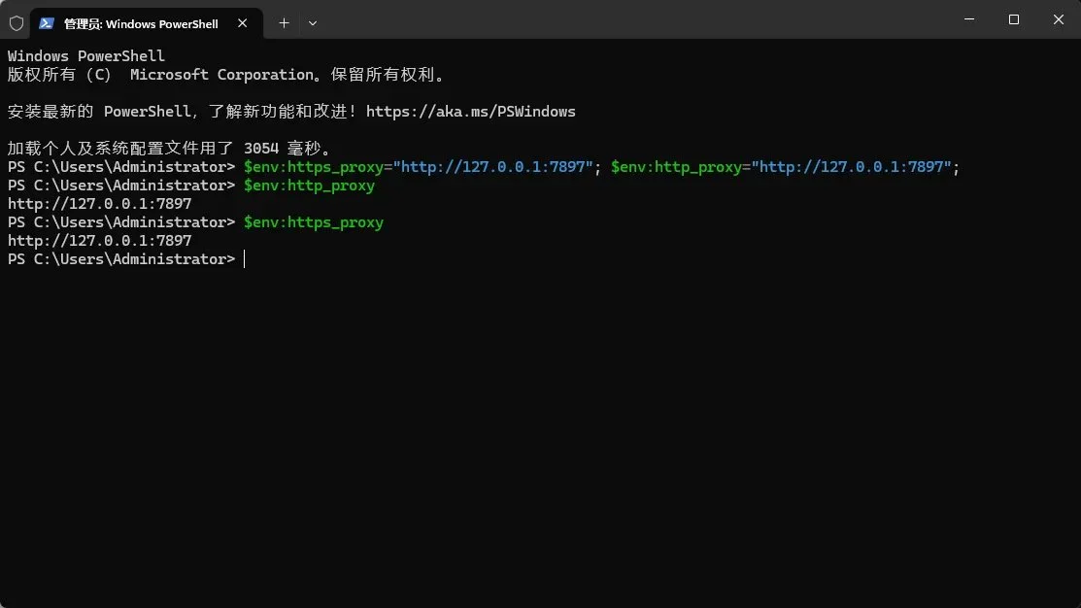Click the PowerShell icon on the tab
Viewport: 1081px width, 608px height.
pyautogui.click(x=47, y=23)
